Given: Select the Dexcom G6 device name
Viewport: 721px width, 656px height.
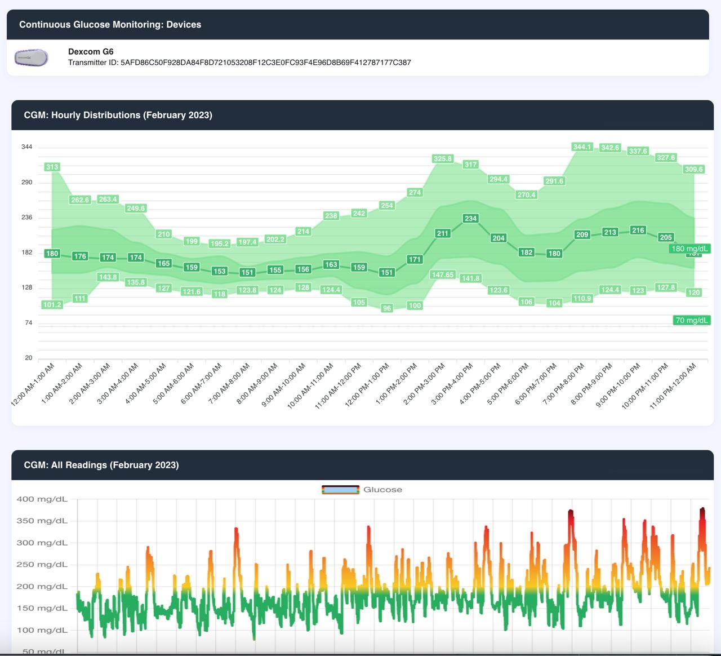Looking at the screenshot, I should pos(91,51).
